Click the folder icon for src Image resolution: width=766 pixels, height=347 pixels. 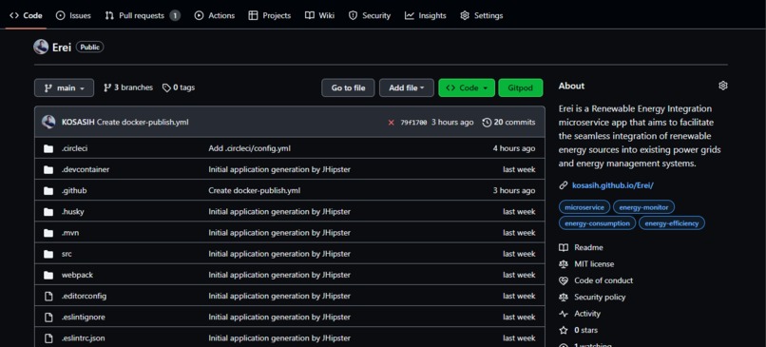(x=48, y=254)
